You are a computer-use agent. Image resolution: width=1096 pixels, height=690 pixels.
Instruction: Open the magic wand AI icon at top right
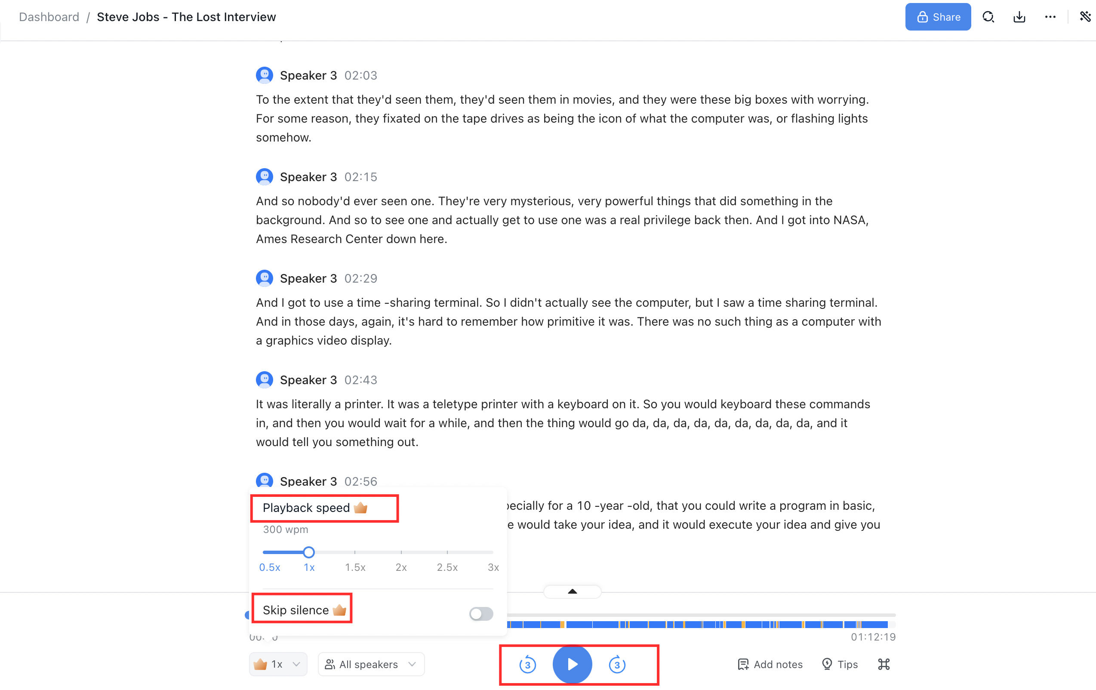1086,16
